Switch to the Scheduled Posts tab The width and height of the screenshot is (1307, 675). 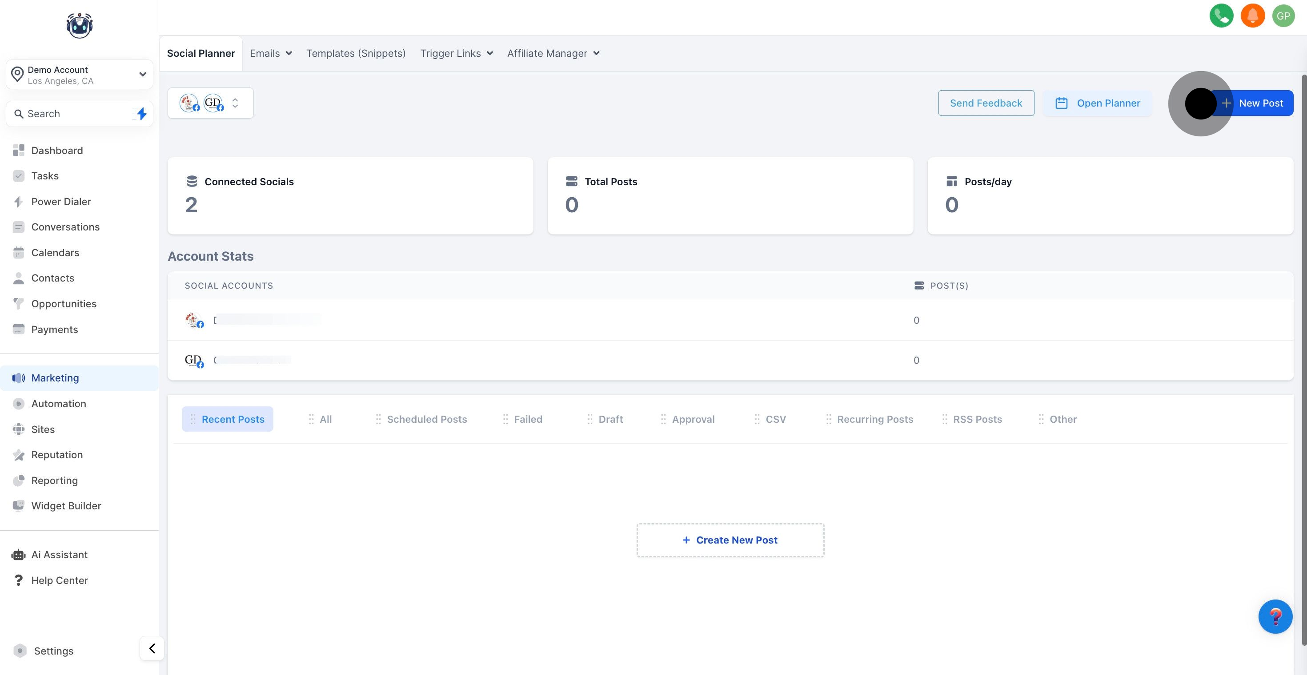[426, 419]
